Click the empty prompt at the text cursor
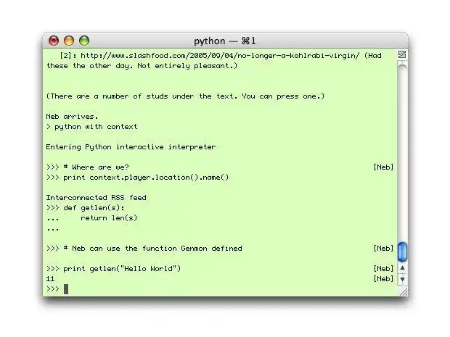 coord(65,289)
